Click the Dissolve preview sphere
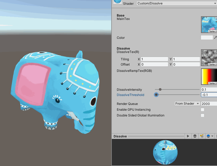217x166 pixels. pyautogui.click(x=165, y=152)
